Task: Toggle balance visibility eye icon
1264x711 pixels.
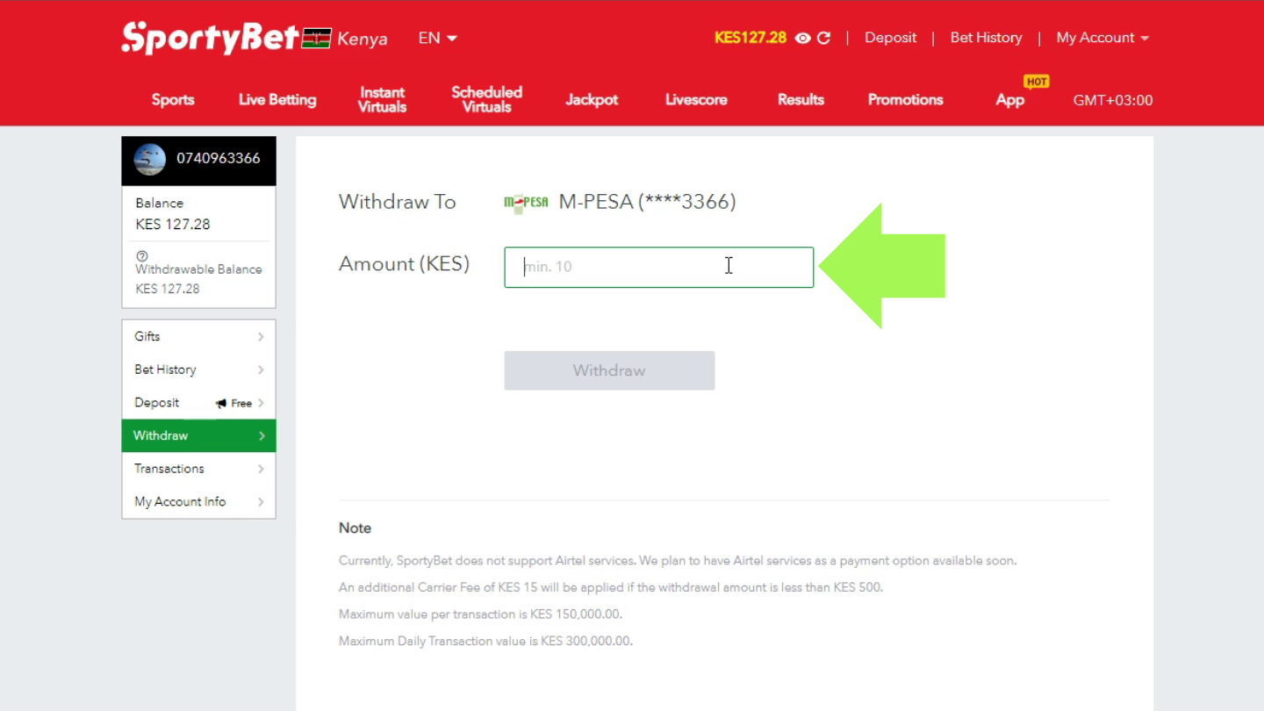Action: [x=802, y=38]
